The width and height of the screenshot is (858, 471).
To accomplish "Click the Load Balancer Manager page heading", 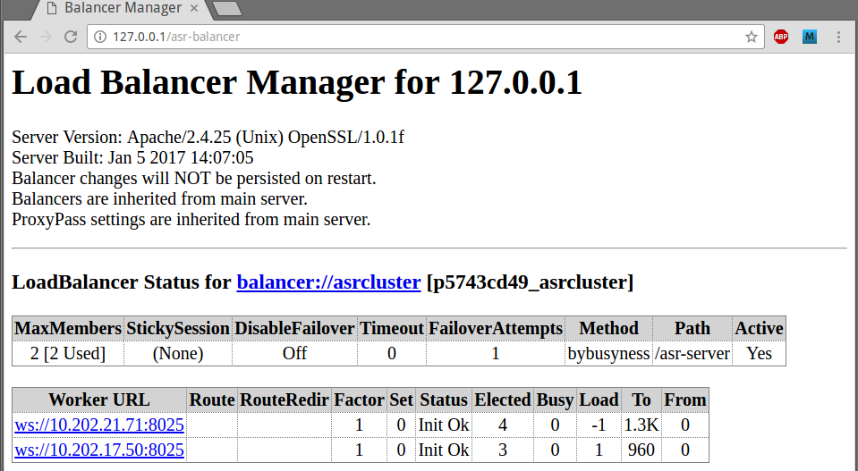I will coord(296,84).
